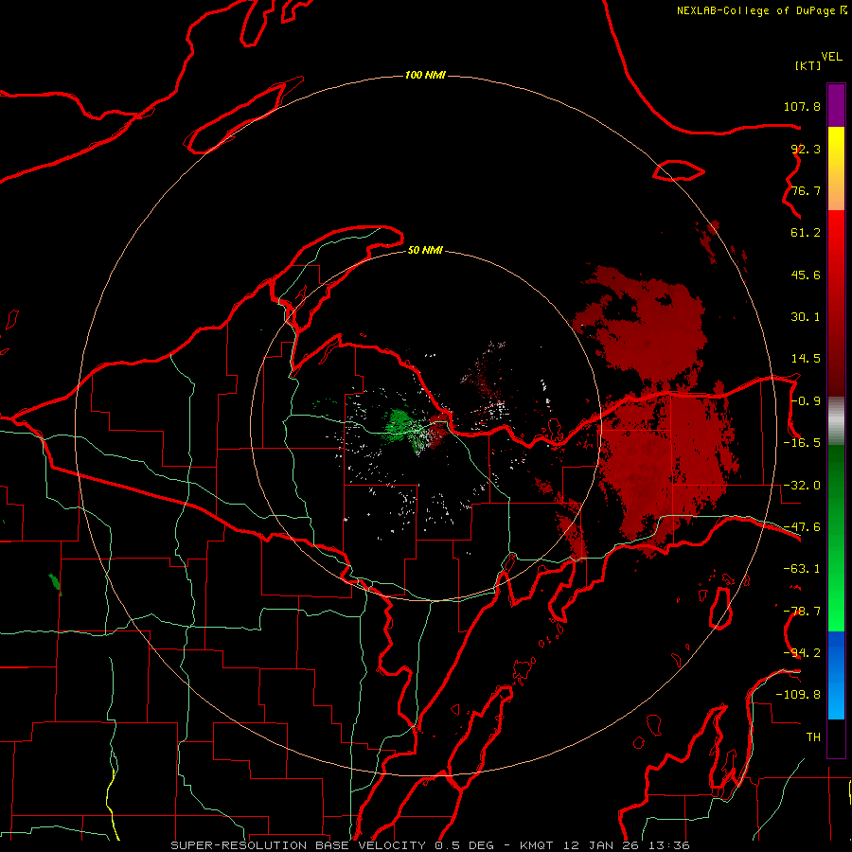Click the 45.6 velocity scale value

(x=806, y=275)
